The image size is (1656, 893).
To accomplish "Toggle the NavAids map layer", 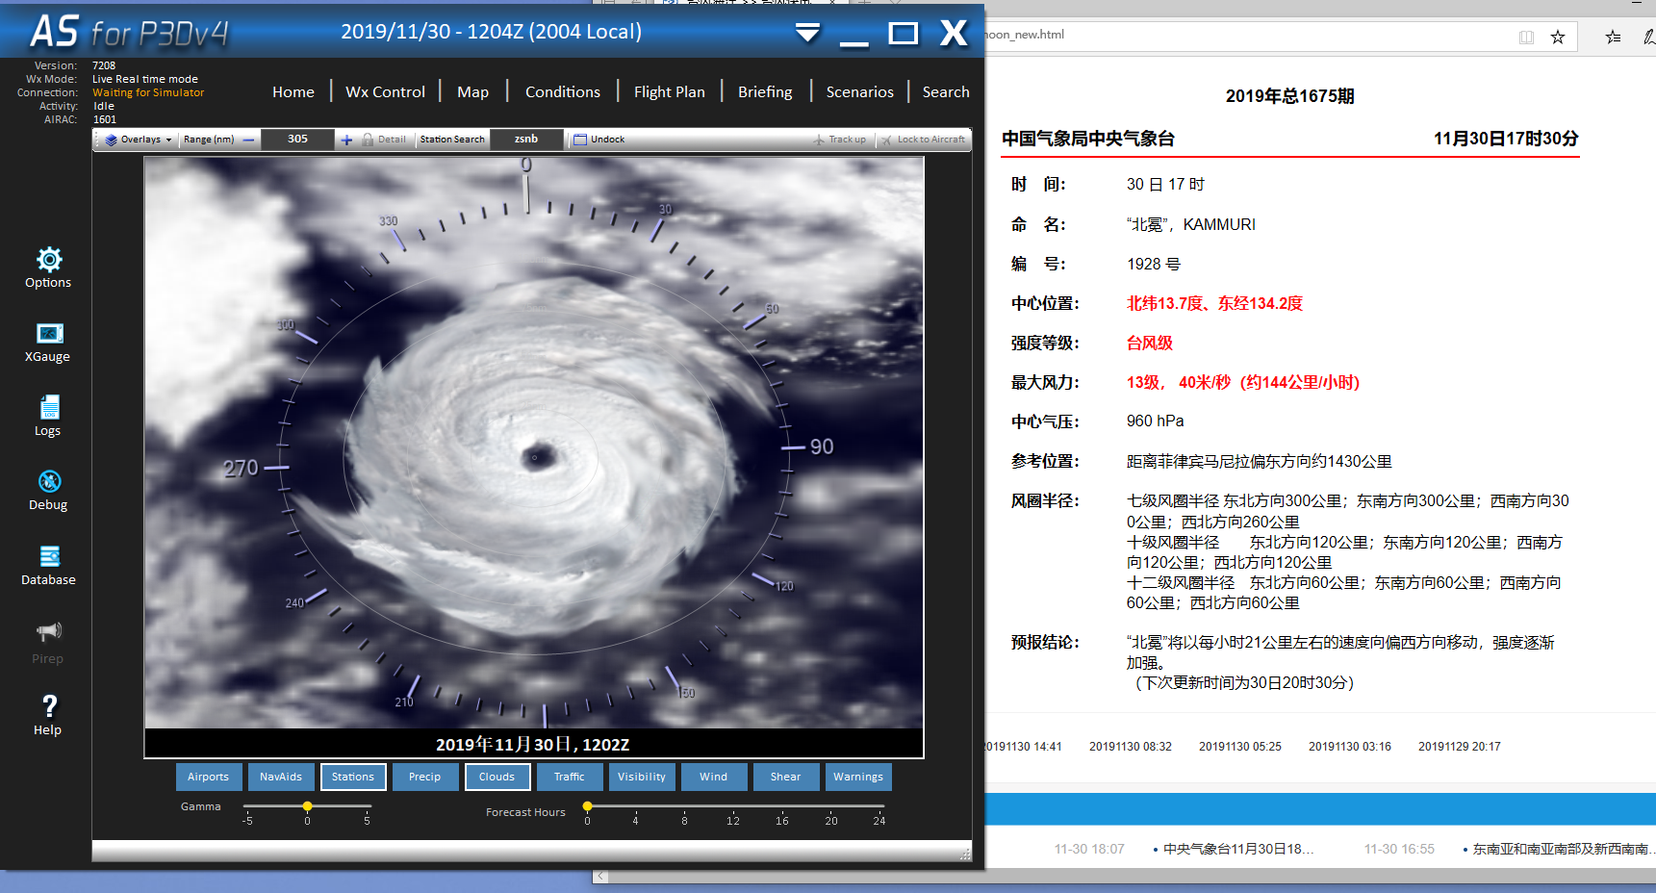I will (x=281, y=777).
